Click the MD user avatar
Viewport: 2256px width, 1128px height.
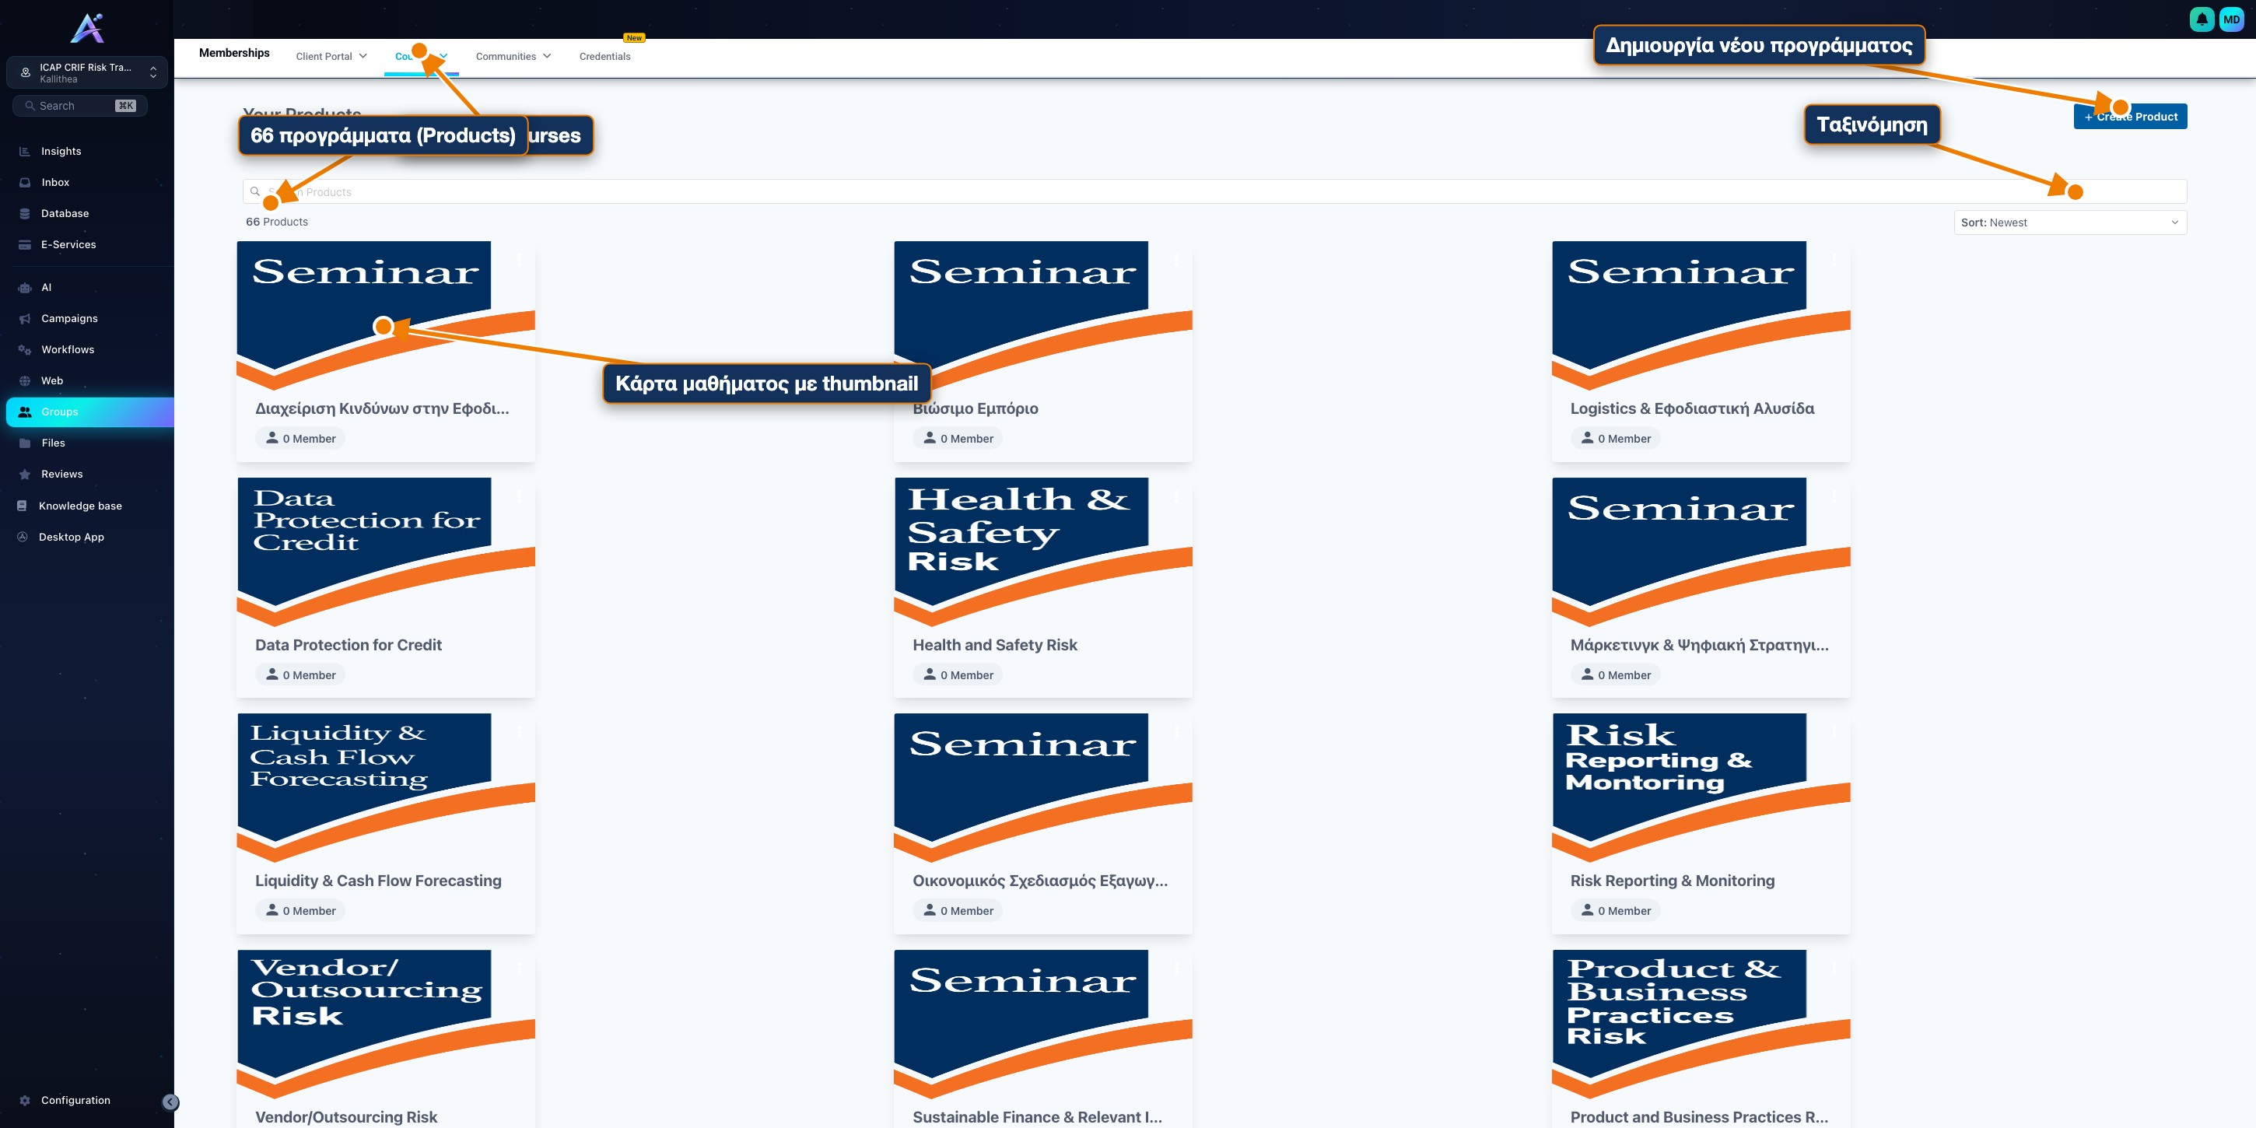pyautogui.click(x=2230, y=19)
